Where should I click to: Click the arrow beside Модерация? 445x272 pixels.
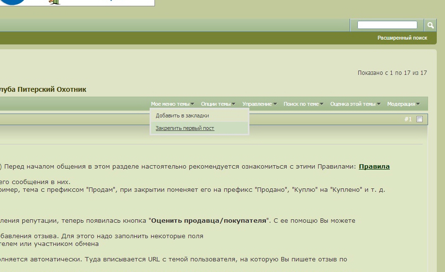click(418, 104)
